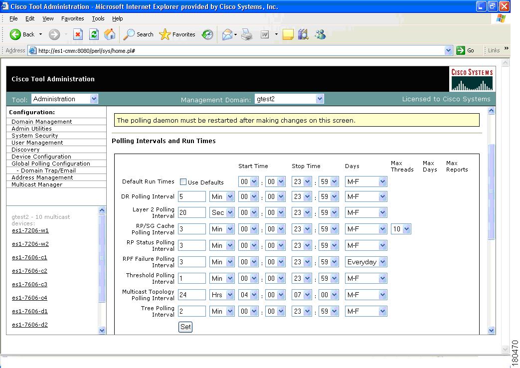Open the Multicast Manager link
This screenshot has height=368, width=520.
[x=37, y=184]
